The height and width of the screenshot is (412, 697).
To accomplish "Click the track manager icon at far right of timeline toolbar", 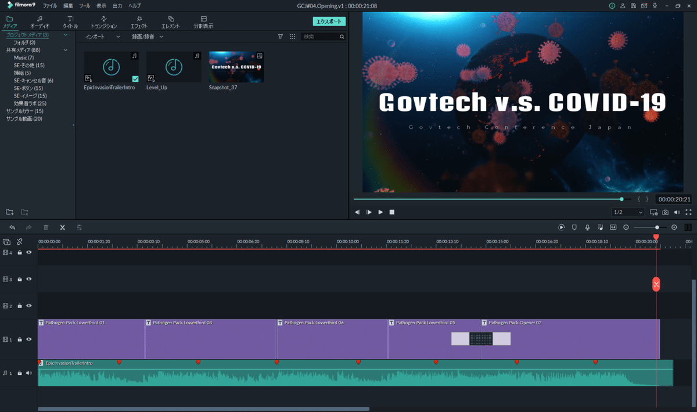I will pos(688,227).
